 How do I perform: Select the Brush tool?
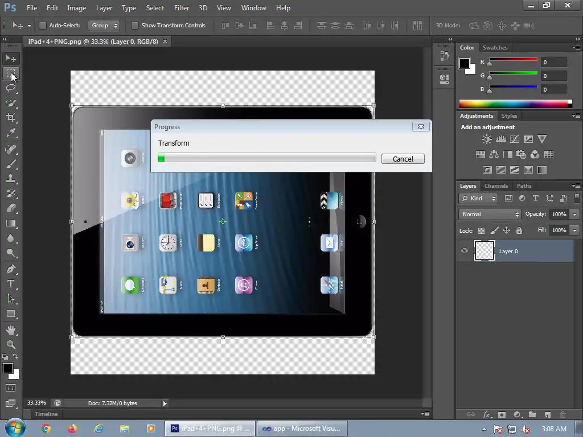point(11,164)
